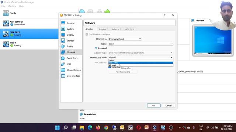This screenshot has height=132, width=236.
Task: Choose Allow All in Promiscuous Mode list
Action: (x=141, y=65)
